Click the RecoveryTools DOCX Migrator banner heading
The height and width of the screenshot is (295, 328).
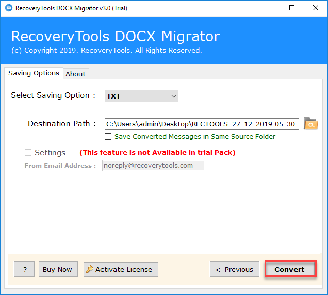pos(116,37)
